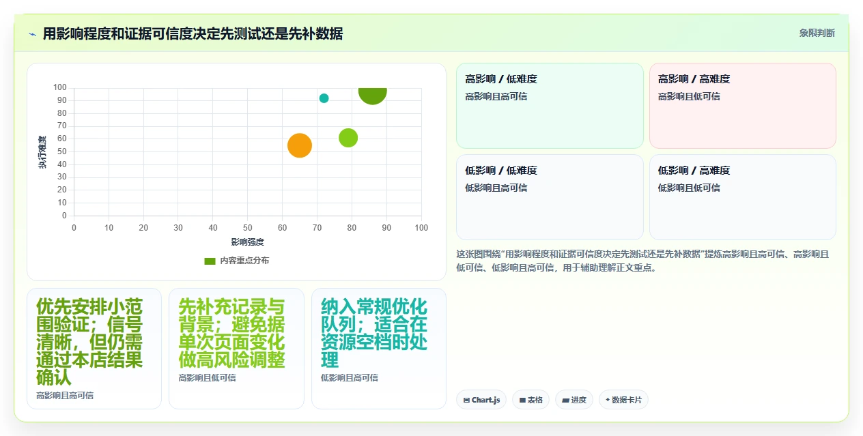
Task: Click the small teal bubble in the chart
Action: click(x=324, y=98)
